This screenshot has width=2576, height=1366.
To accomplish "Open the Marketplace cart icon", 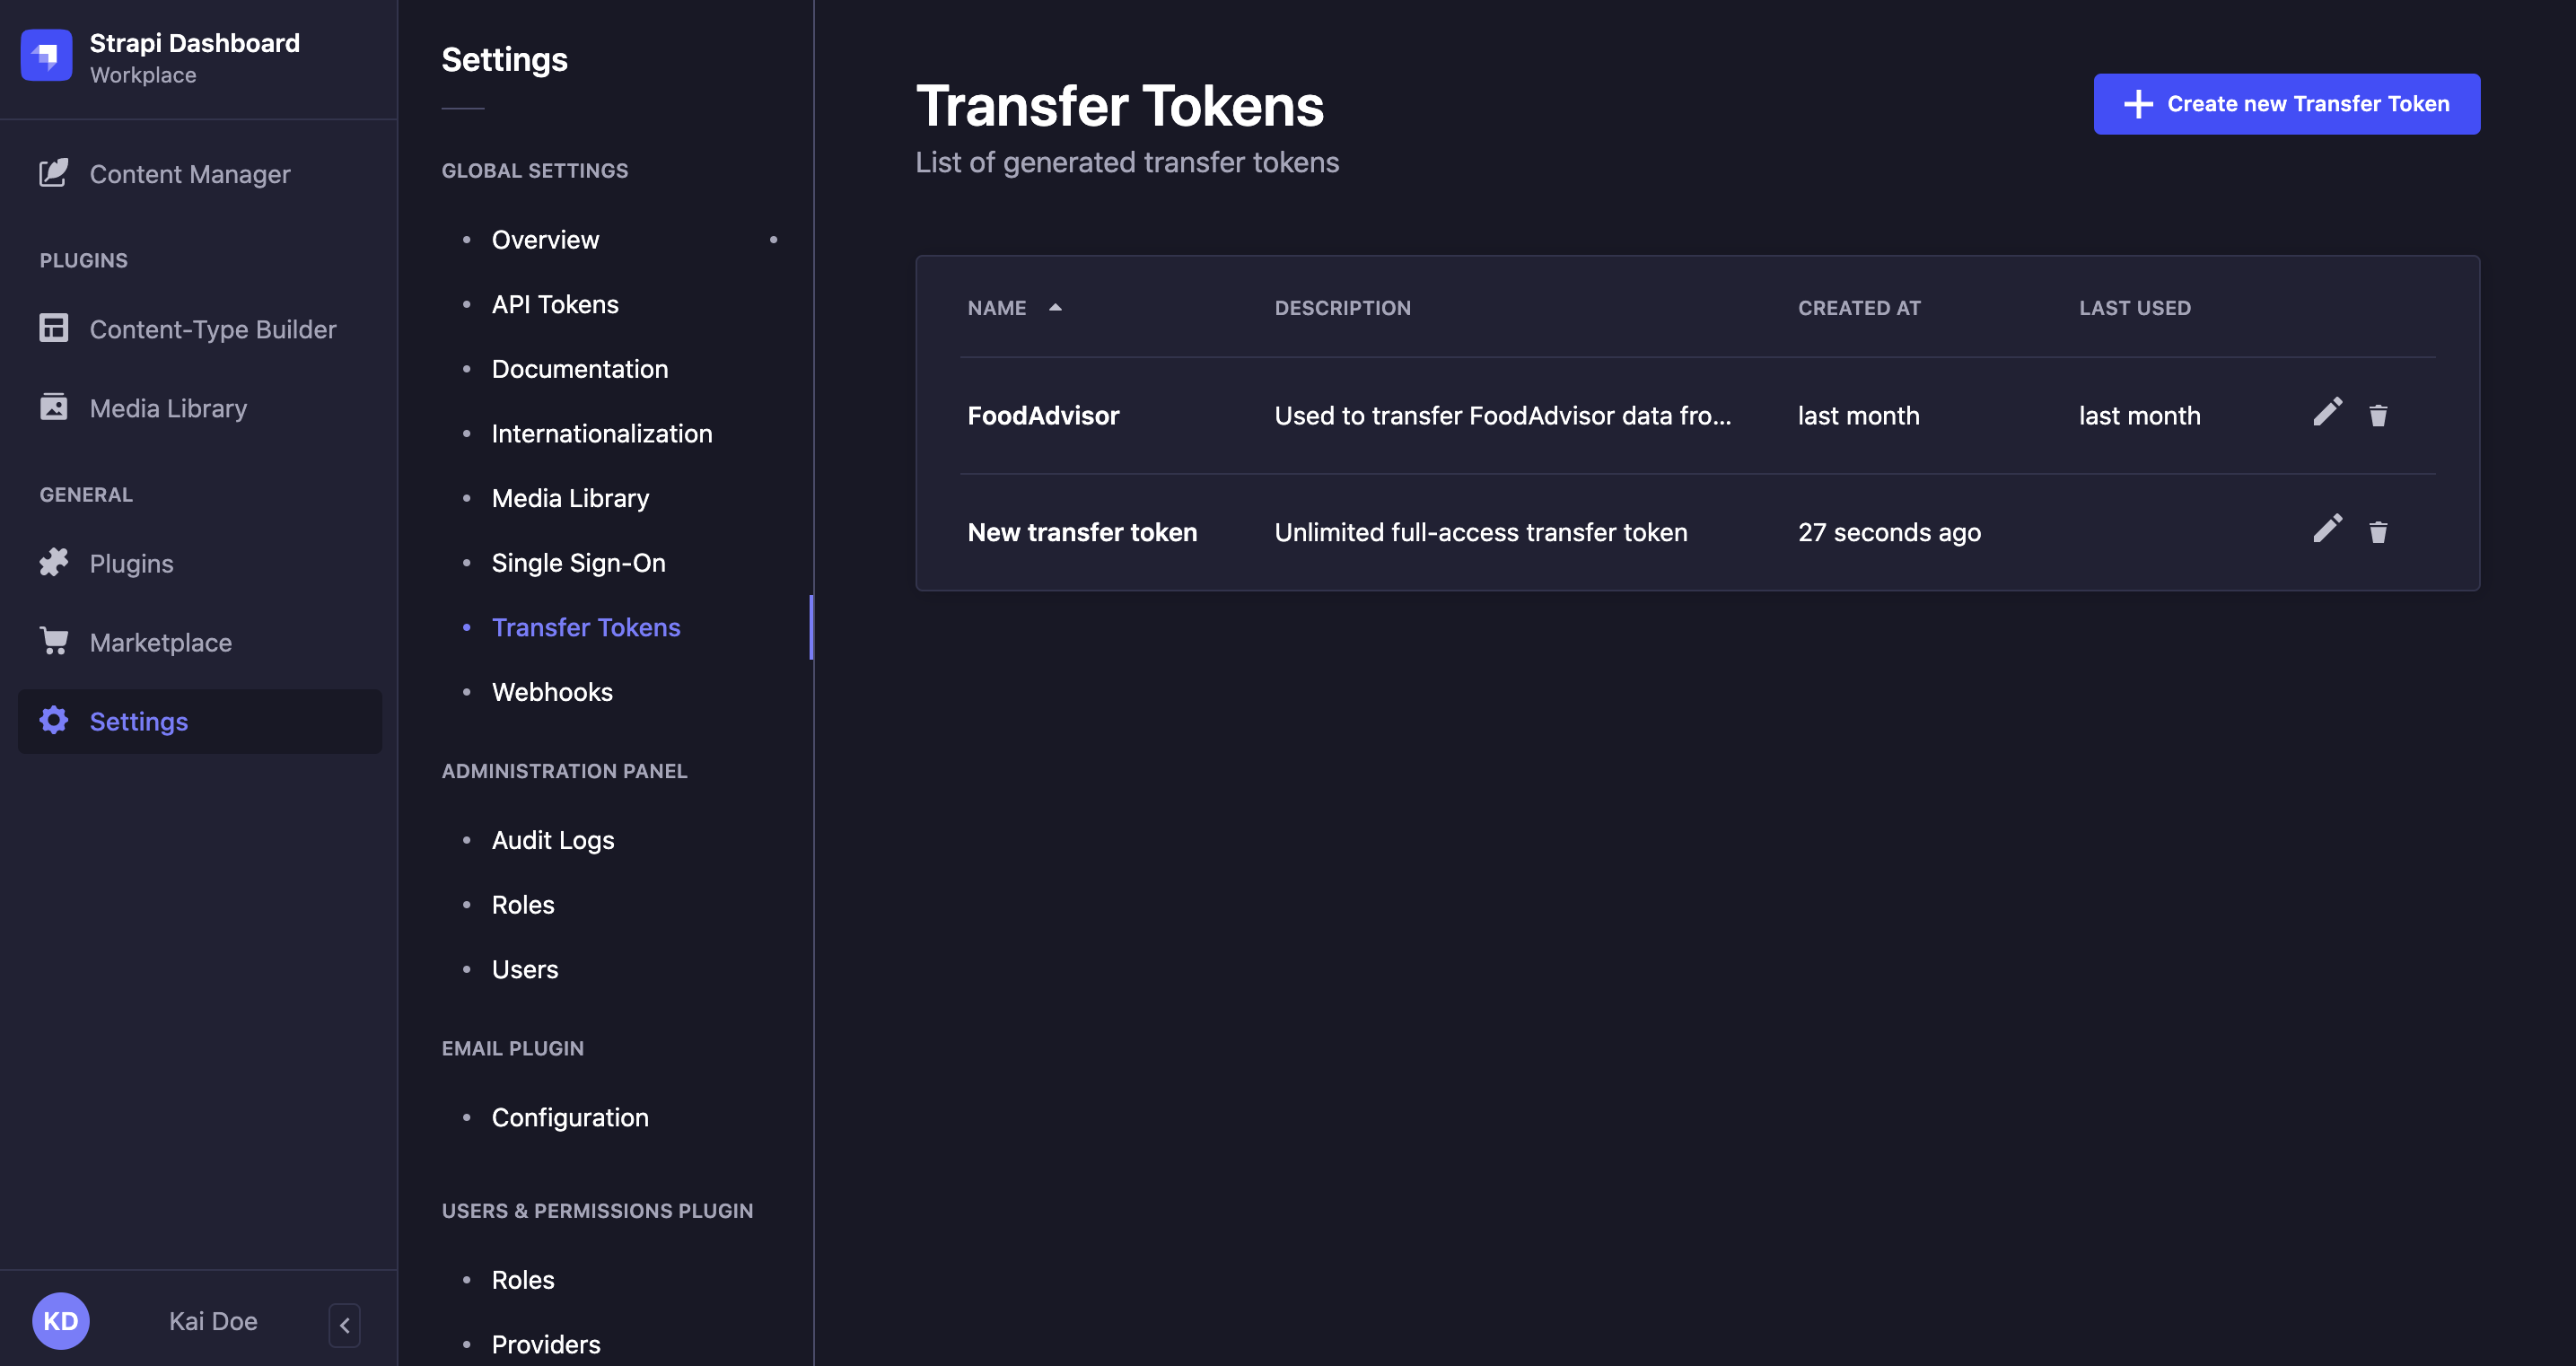I will pyautogui.click(x=54, y=641).
